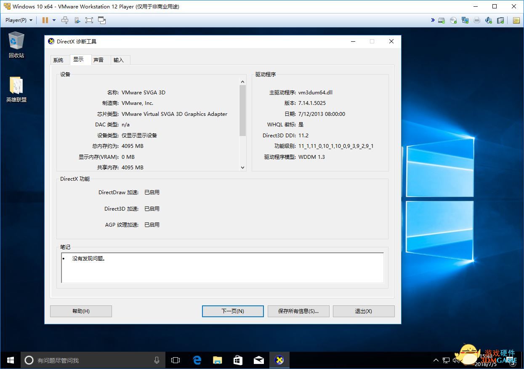This screenshot has width=524, height=369.
Task: Click the device list scroll down arrow
Action: tap(242, 167)
